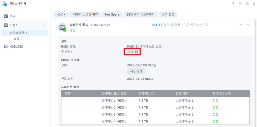Viewport: 257px width, 127px height.
Task: Click the 2025-02-03에 예약됨 scrub status
Action: (x=142, y=65)
